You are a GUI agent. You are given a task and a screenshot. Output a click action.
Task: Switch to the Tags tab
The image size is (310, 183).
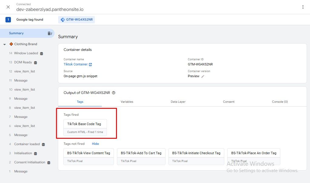[x=80, y=101]
